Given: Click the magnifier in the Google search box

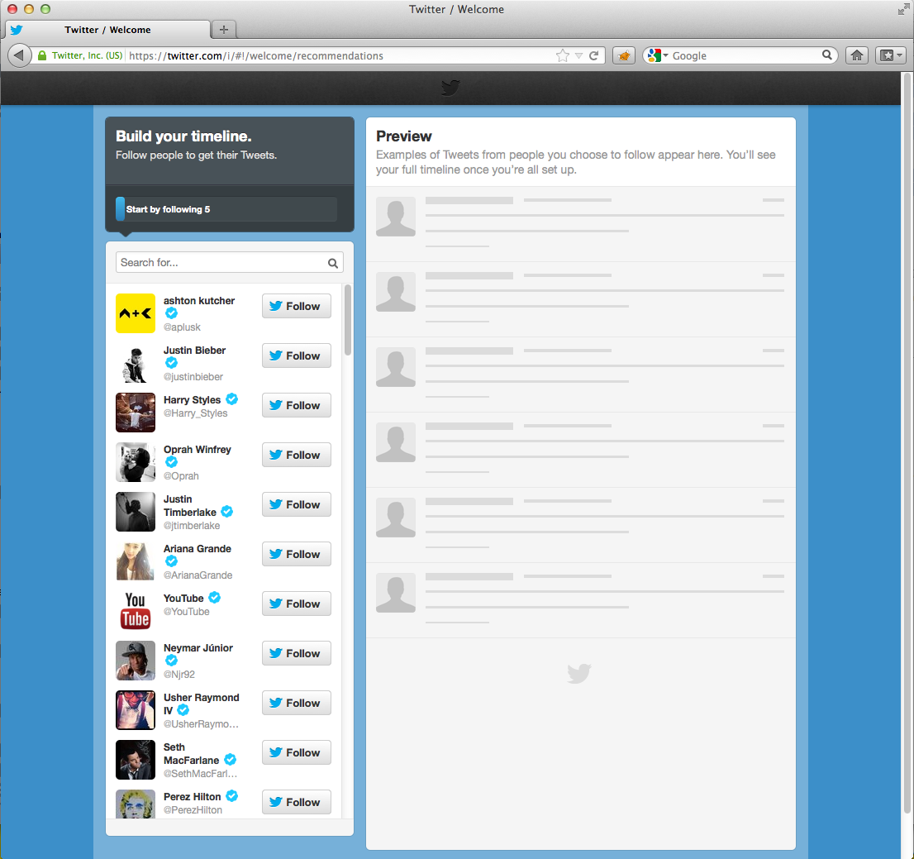Looking at the screenshot, I should click(827, 55).
